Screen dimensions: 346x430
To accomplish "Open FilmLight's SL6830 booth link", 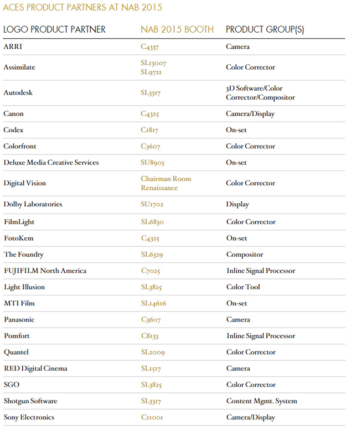I will point(152,222).
